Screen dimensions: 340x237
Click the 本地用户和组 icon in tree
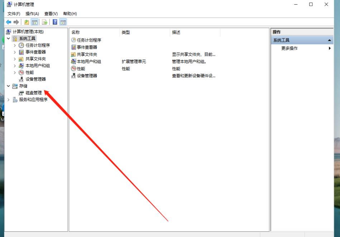tap(21, 66)
